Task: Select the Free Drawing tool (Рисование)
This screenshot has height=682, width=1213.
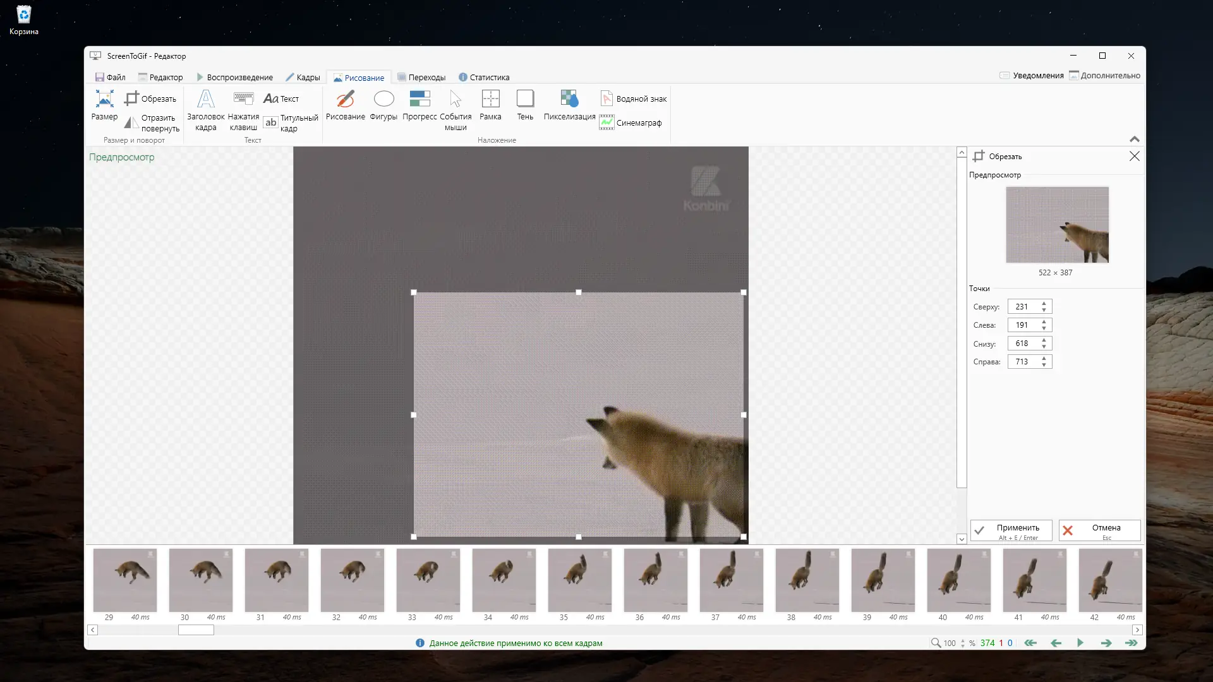Action: click(345, 105)
